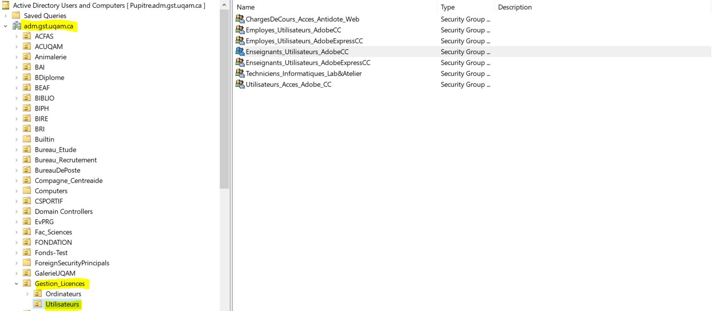
Task: Click Security Group type of Employes_Utilisateurs_AdobeCC row
Action: point(465,30)
